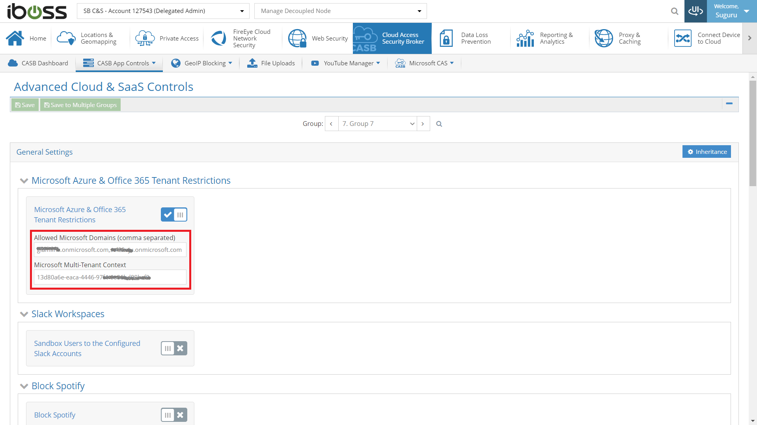Open Reporting & Analytics chart icon
757x425 pixels.
[x=525, y=38]
